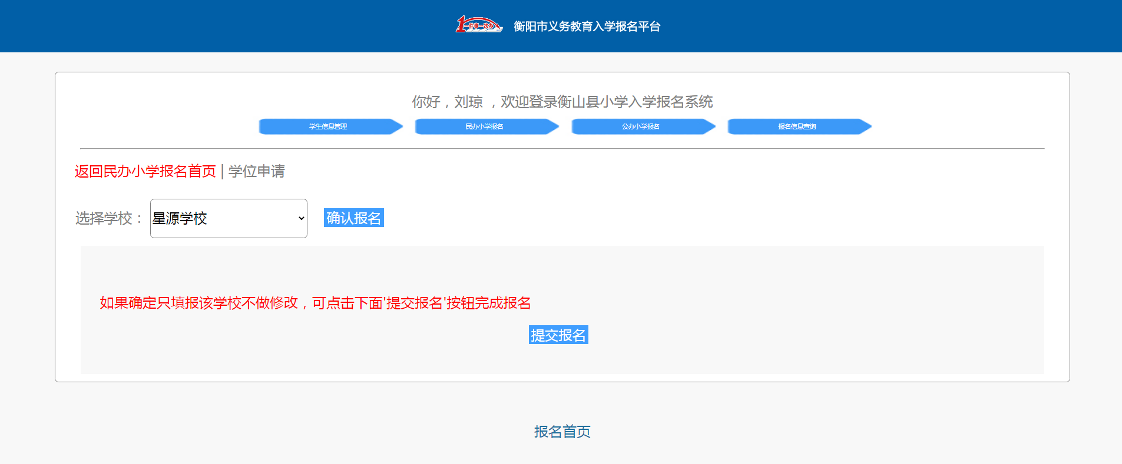Go to the 公办小学报名 step

[x=640, y=126]
